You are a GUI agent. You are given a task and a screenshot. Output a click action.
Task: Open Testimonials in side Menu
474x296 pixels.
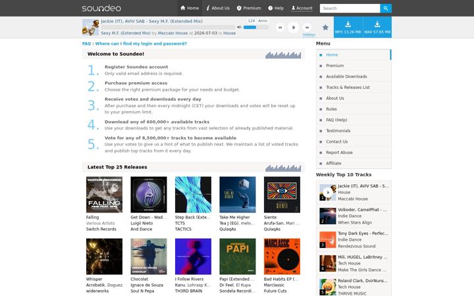(354, 131)
